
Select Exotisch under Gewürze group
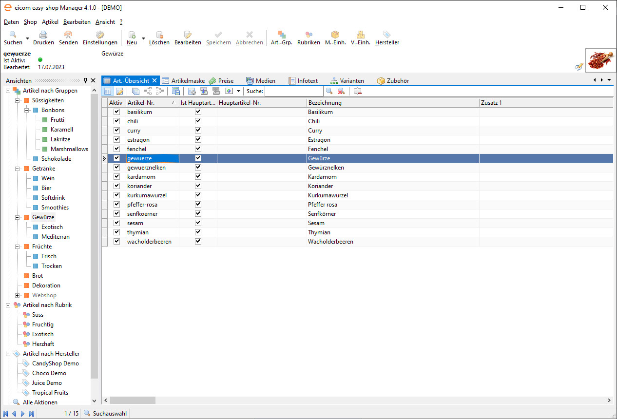52,227
